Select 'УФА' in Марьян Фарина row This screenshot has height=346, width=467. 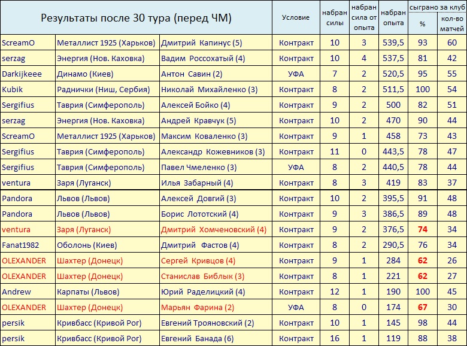(x=296, y=307)
